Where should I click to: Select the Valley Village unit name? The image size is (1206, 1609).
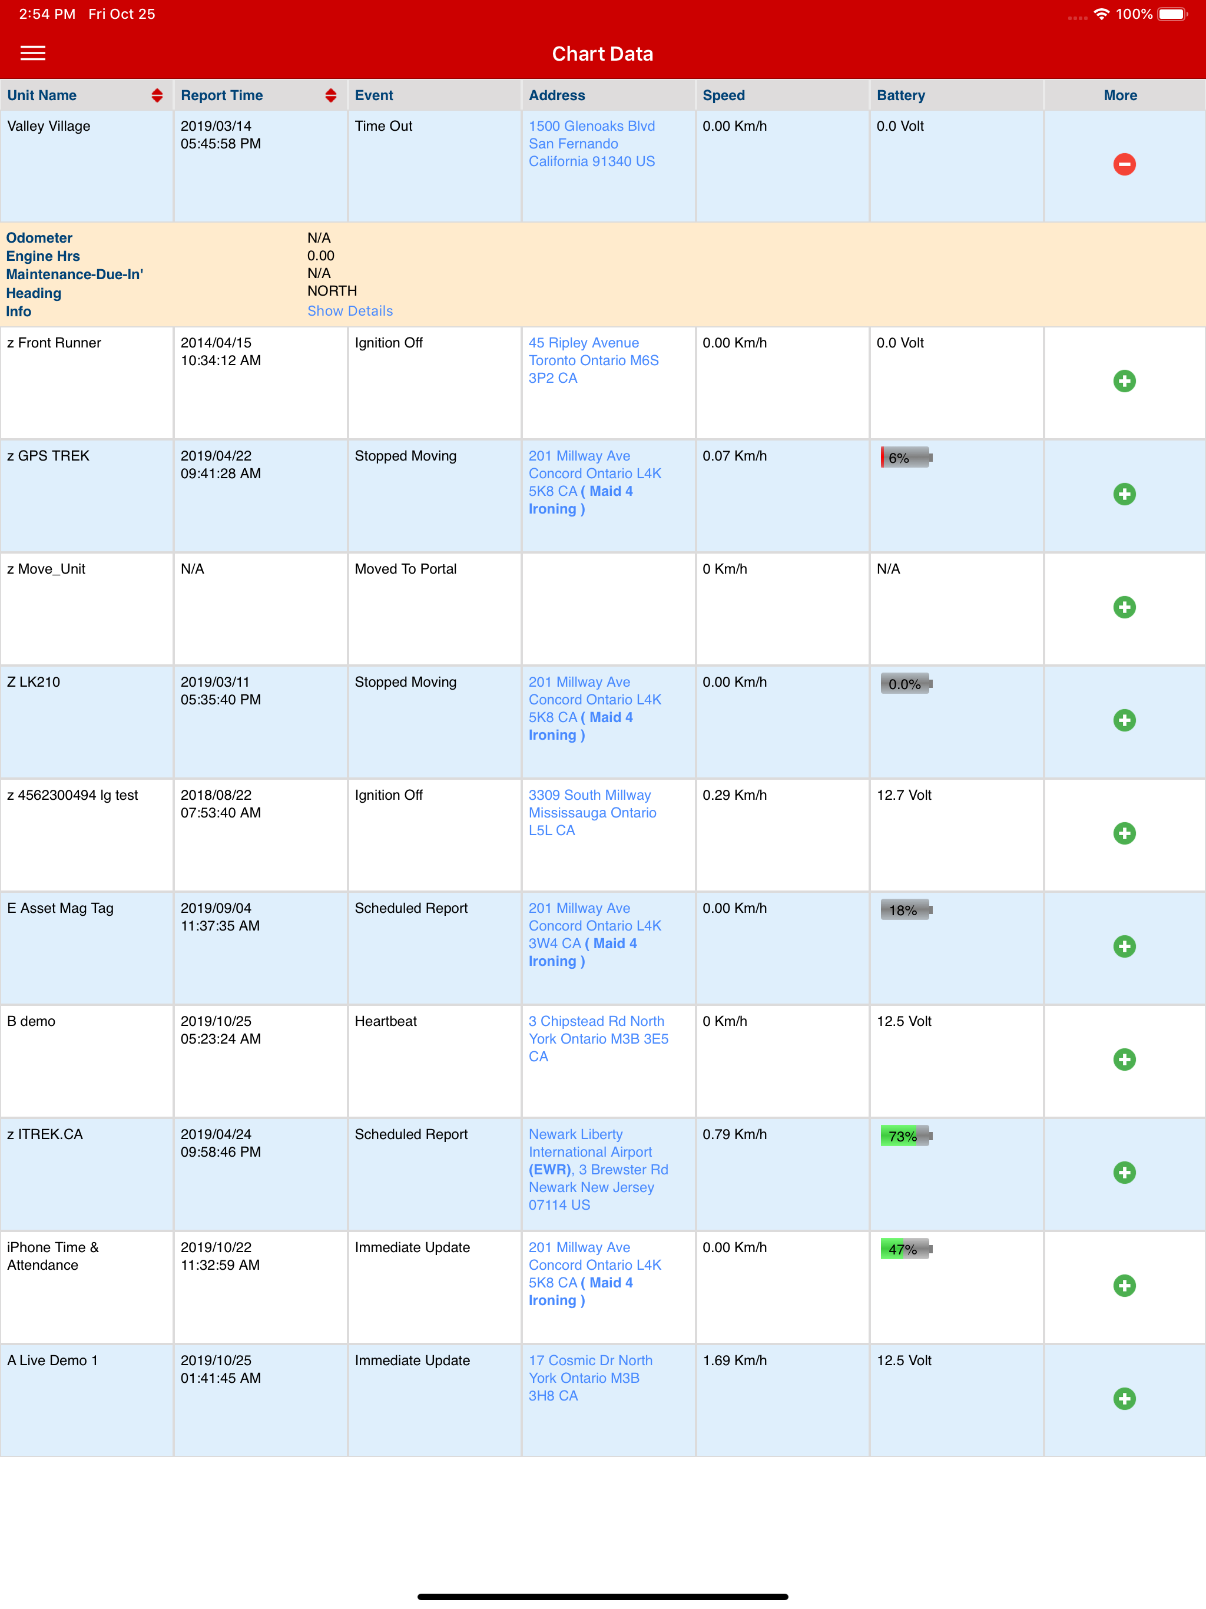[49, 127]
